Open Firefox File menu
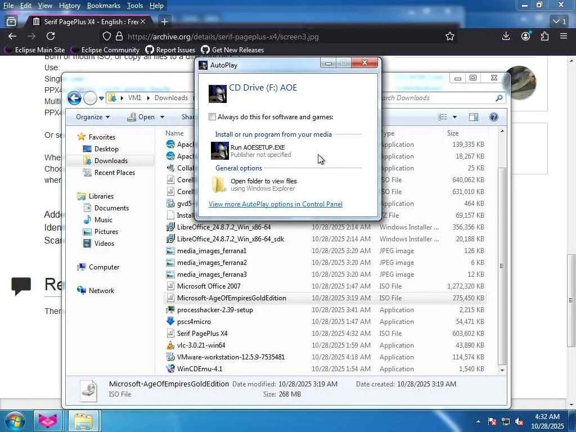576x432 pixels. tap(8, 6)
